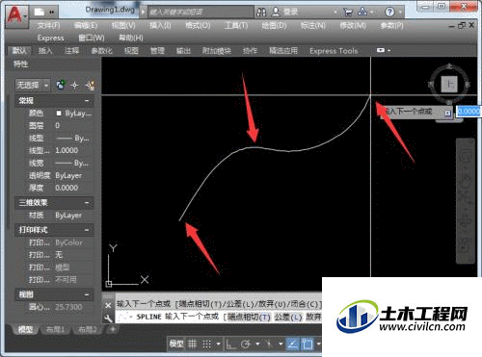Click the New drawing icon in quick access toolbar
The width and height of the screenshot is (482, 357).
[x=40, y=12]
